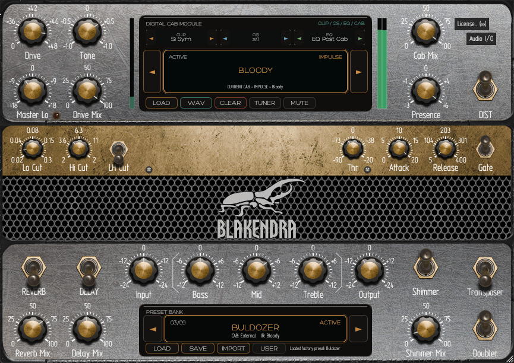The image size is (514, 363).
Task: Click the BLOODY impulse display
Action: tap(256, 72)
